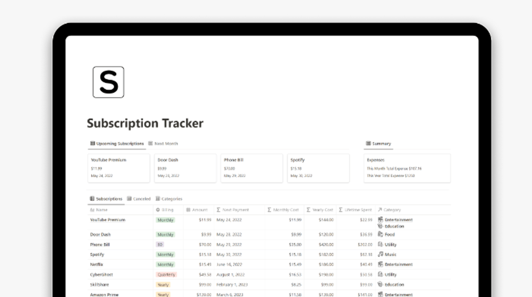This screenshot has width=532, height=297.
Task: Click Monthly billing tag for Netflix
Action: pyautogui.click(x=165, y=265)
